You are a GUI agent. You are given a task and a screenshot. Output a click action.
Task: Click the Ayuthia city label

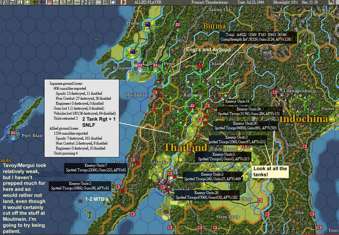tap(161, 163)
